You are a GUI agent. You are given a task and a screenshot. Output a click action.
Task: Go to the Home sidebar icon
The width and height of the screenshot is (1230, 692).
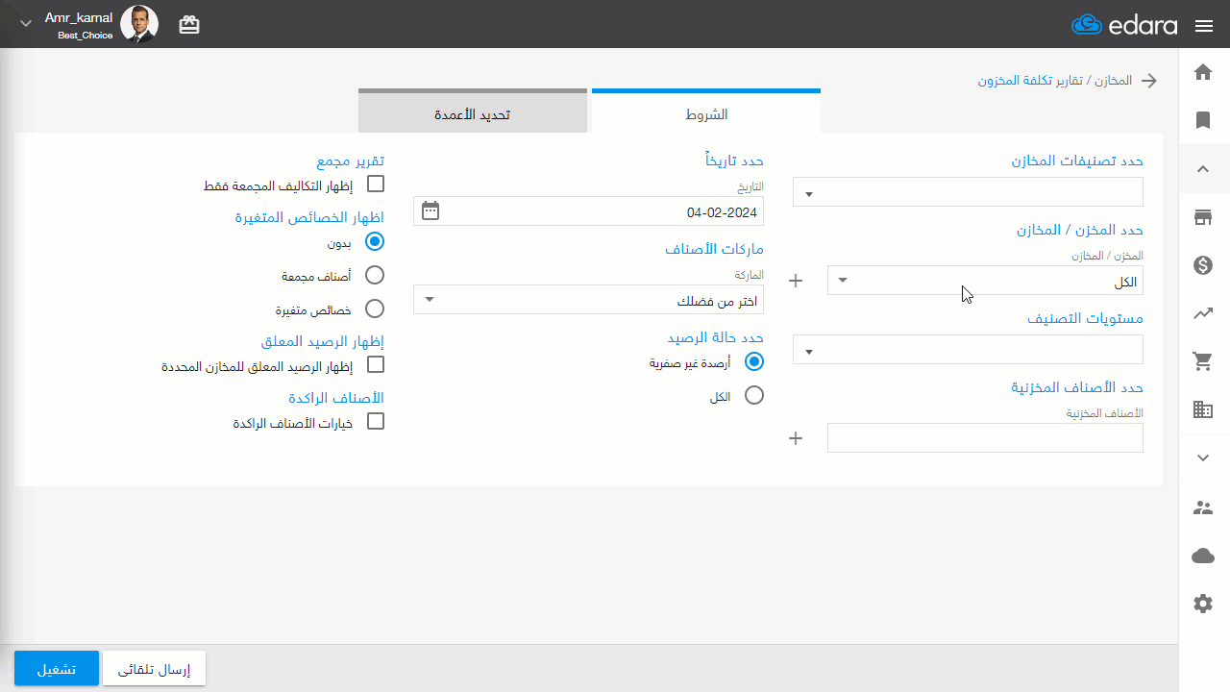(1203, 72)
